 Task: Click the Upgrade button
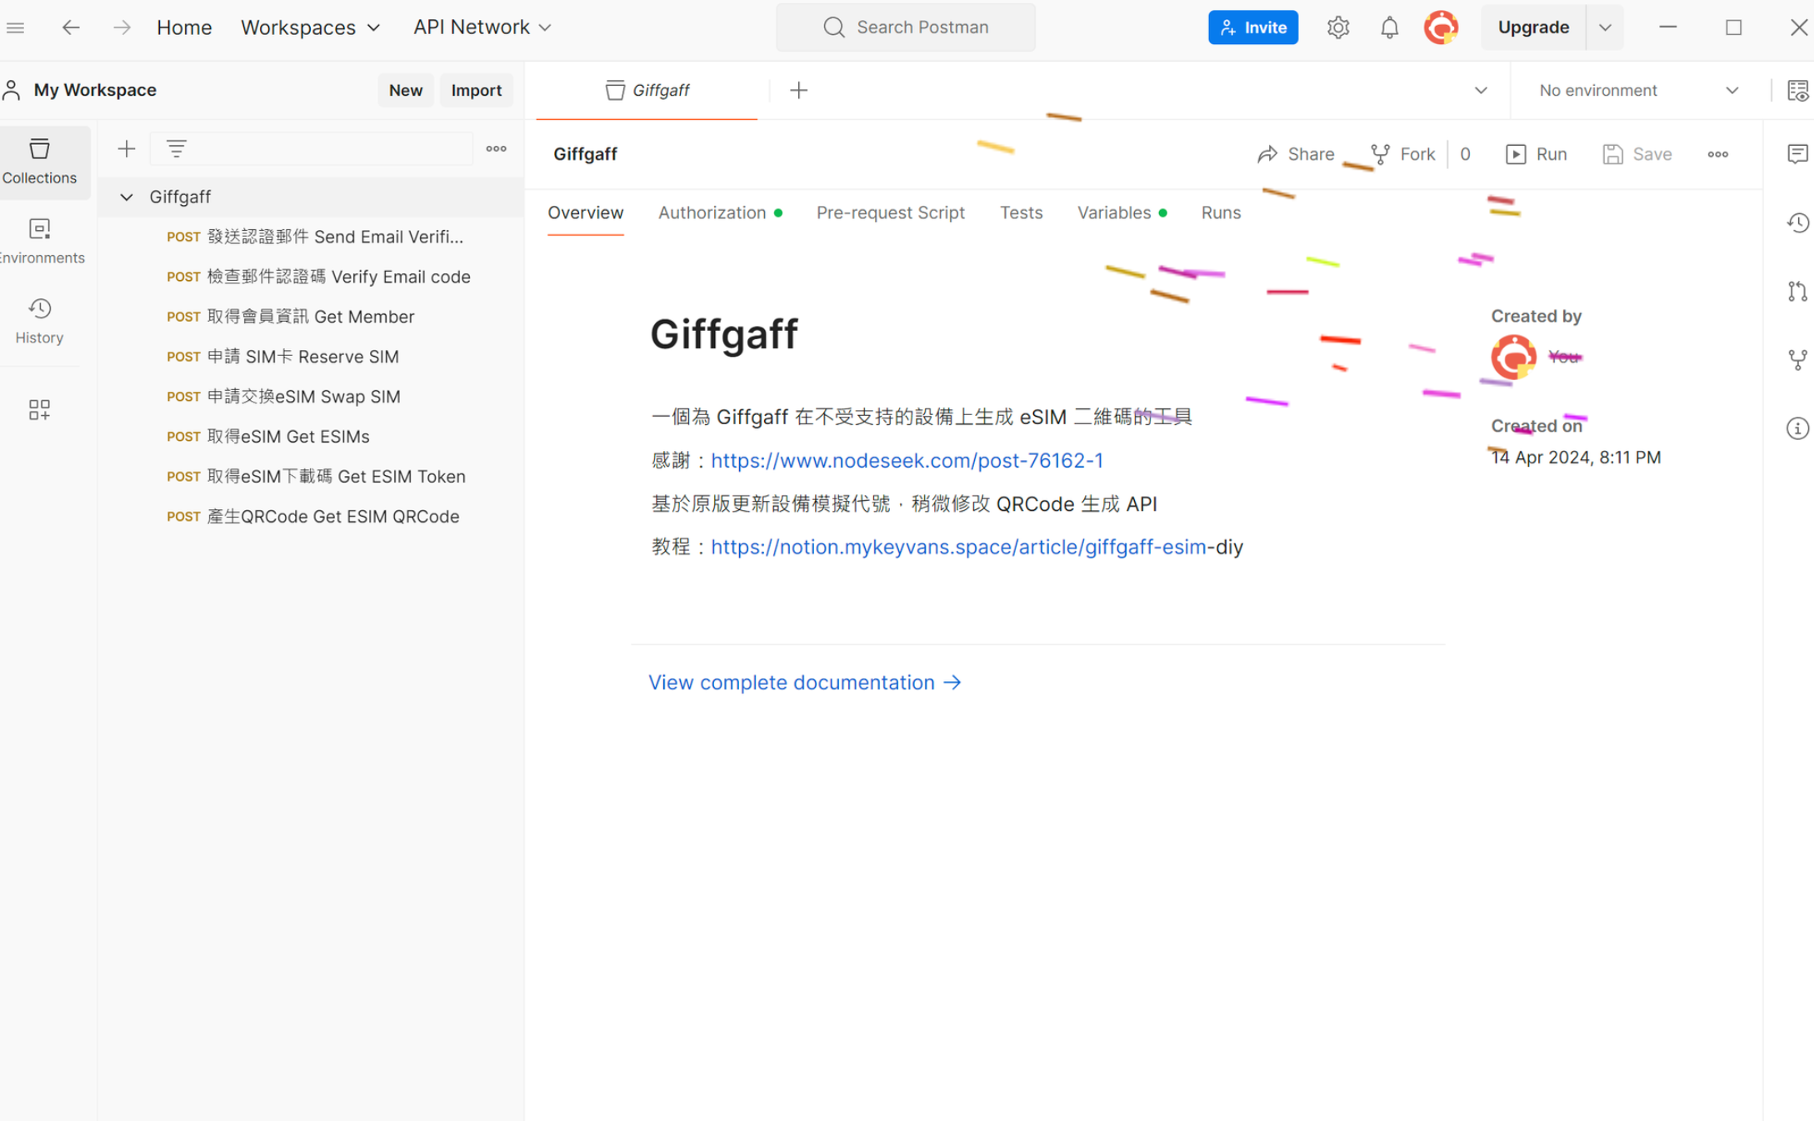coord(1533,28)
